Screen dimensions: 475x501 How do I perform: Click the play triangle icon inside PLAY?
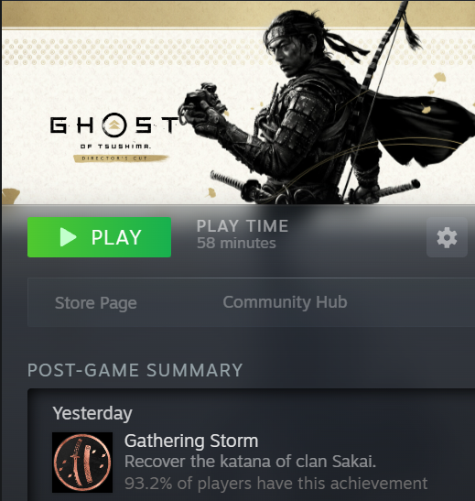coord(69,237)
